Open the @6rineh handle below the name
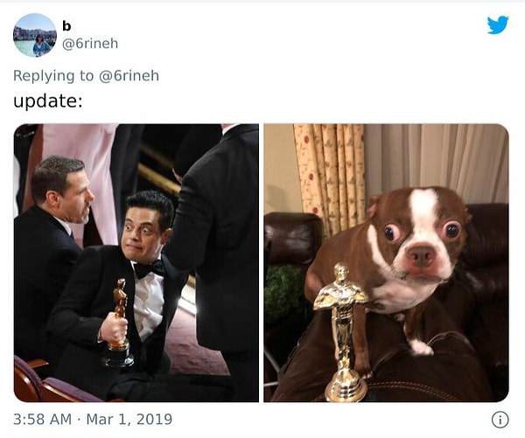 coord(90,44)
